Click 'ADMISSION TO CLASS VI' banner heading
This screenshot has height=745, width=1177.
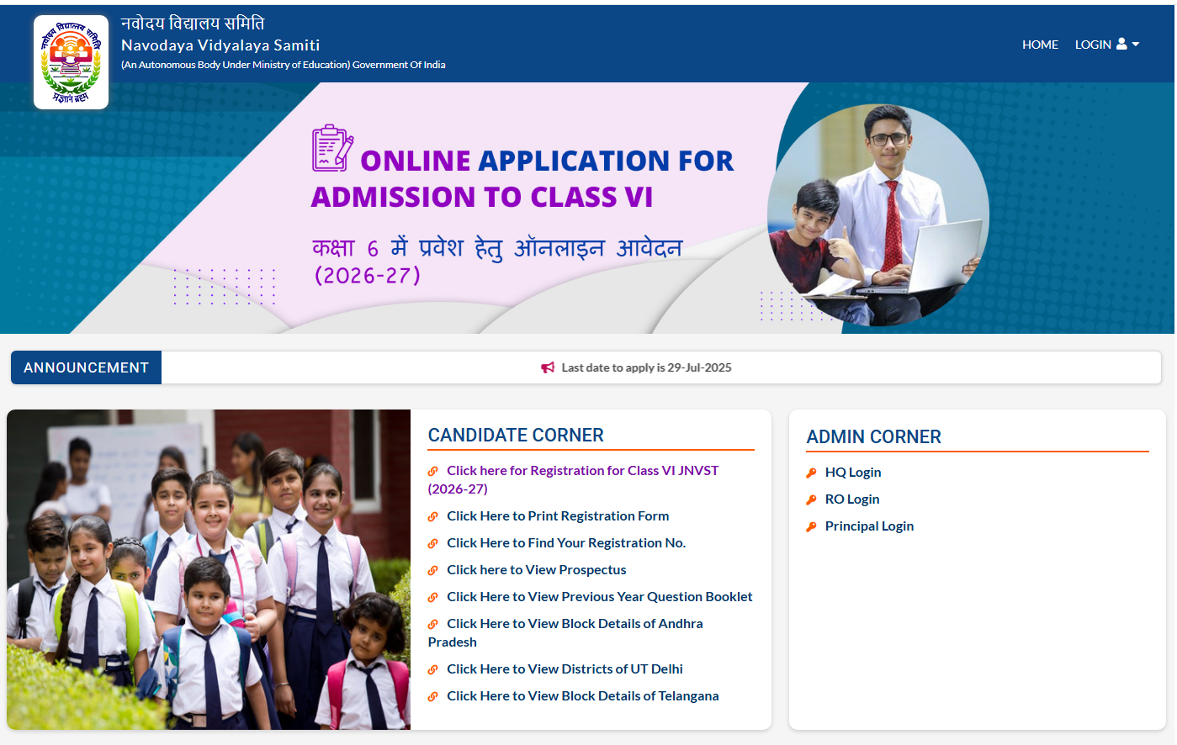482,197
